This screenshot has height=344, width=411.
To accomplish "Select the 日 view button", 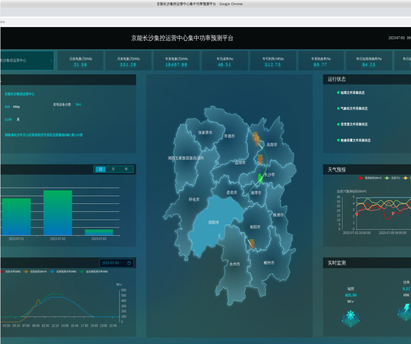I will pyautogui.click(x=100, y=169).
